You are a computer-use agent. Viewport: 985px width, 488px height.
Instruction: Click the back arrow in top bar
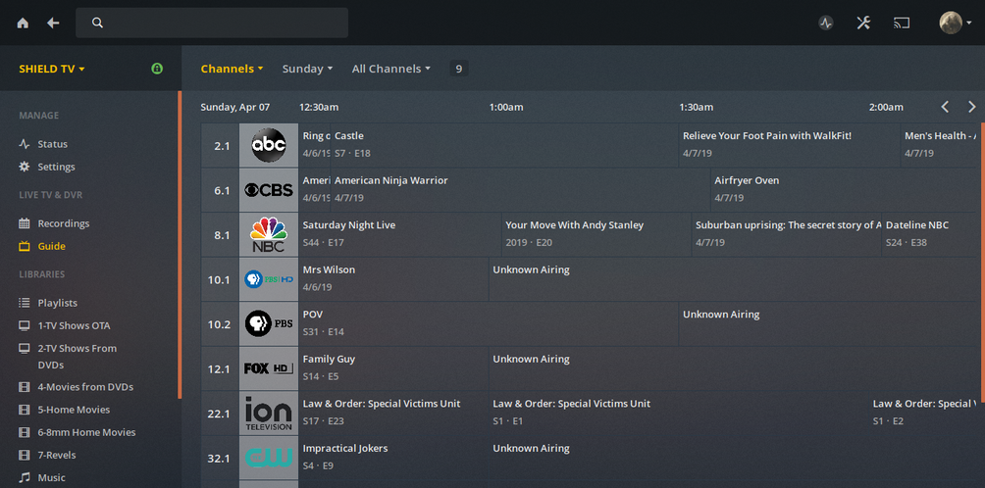tap(53, 24)
